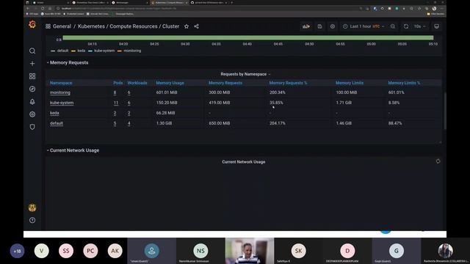Open the monitoring namespace link

[60, 92]
